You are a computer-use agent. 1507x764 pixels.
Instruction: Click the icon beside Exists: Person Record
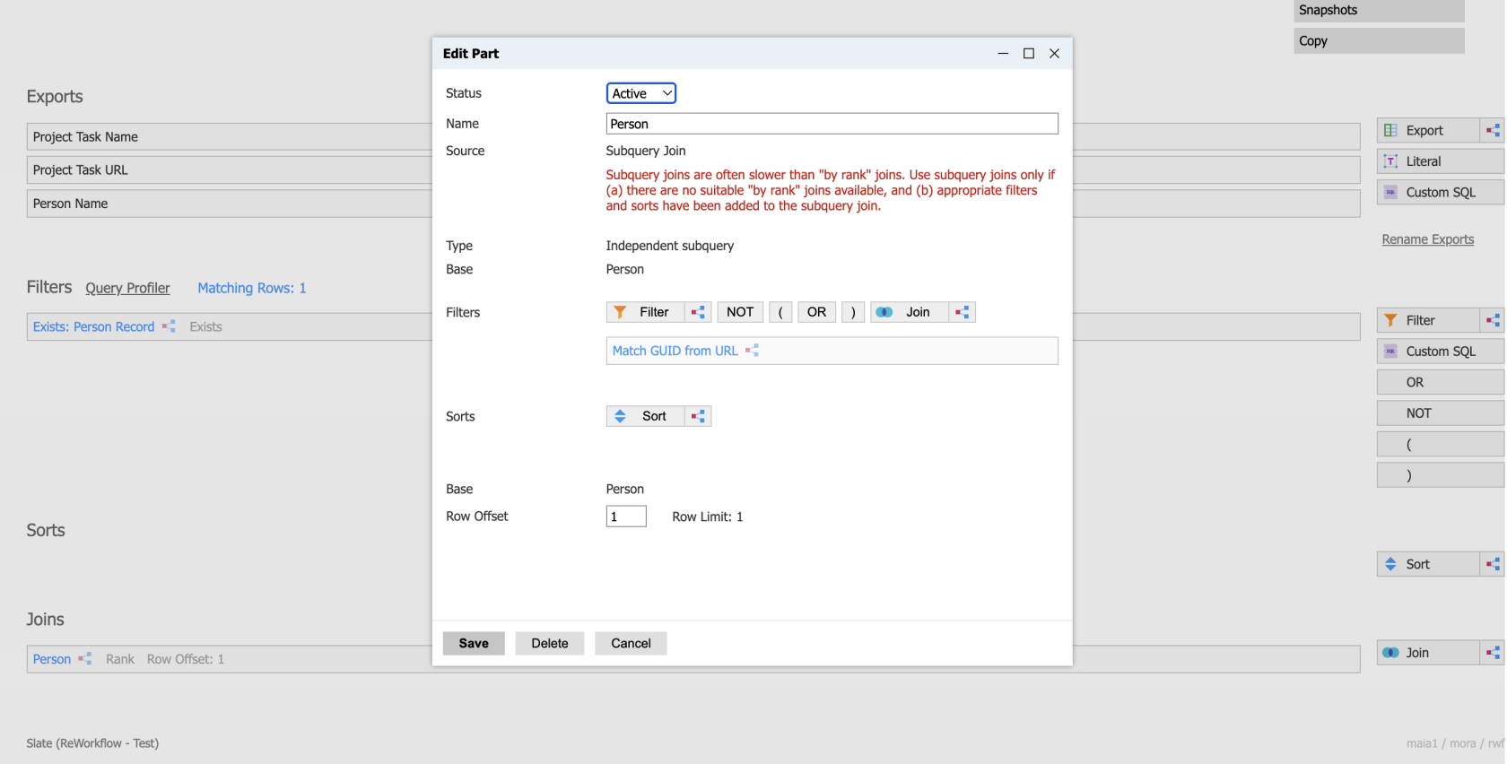169,326
